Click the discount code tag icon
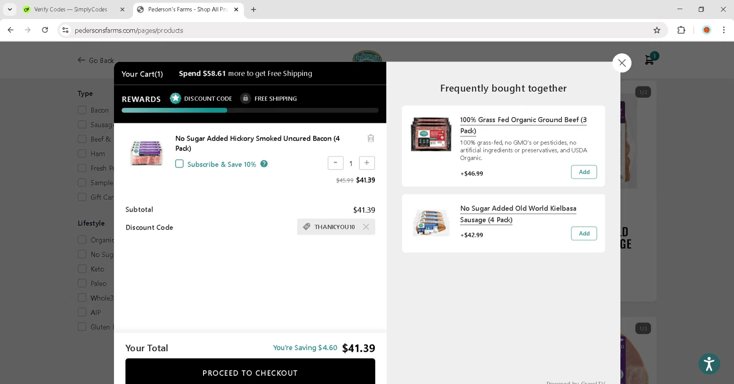 (x=306, y=227)
